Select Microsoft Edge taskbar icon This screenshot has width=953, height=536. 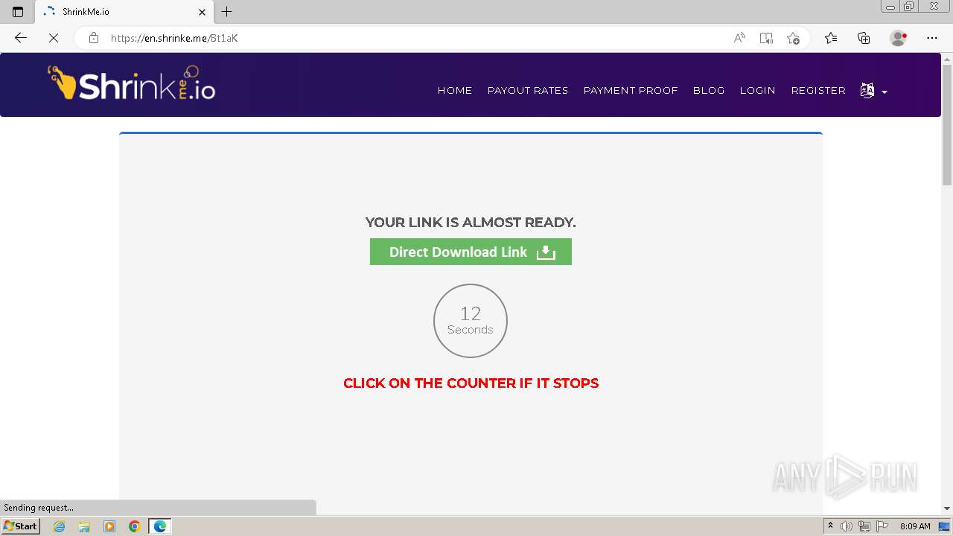click(160, 526)
